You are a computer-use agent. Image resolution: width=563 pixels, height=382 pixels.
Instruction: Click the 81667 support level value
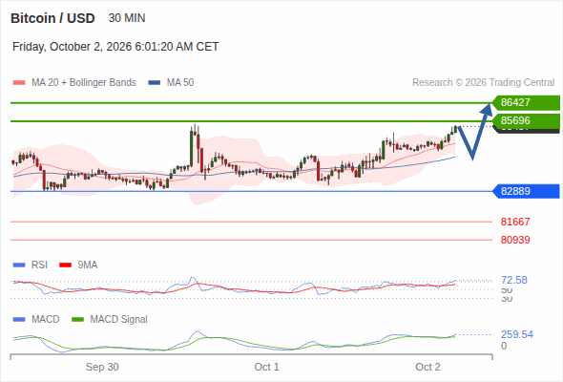click(x=515, y=222)
